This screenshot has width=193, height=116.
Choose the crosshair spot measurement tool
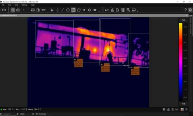(x=57, y=10)
